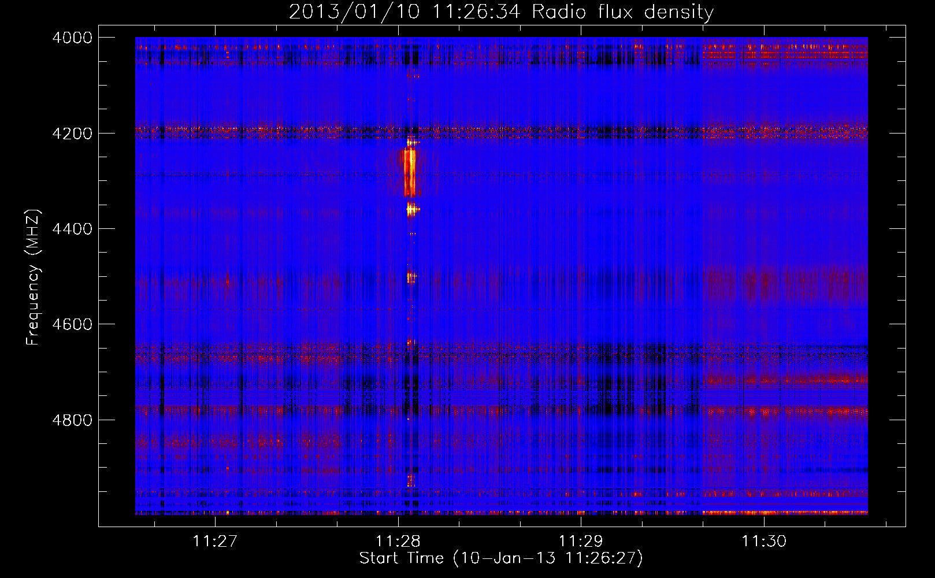Click the 4600 frequency axis label
Viewport: 935px width, 578px height.
[72, 324]
